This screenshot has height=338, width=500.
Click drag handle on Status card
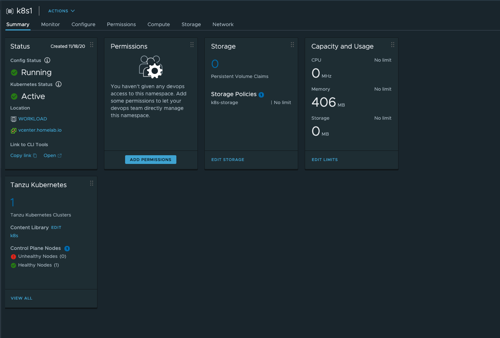tap(92, 45)
